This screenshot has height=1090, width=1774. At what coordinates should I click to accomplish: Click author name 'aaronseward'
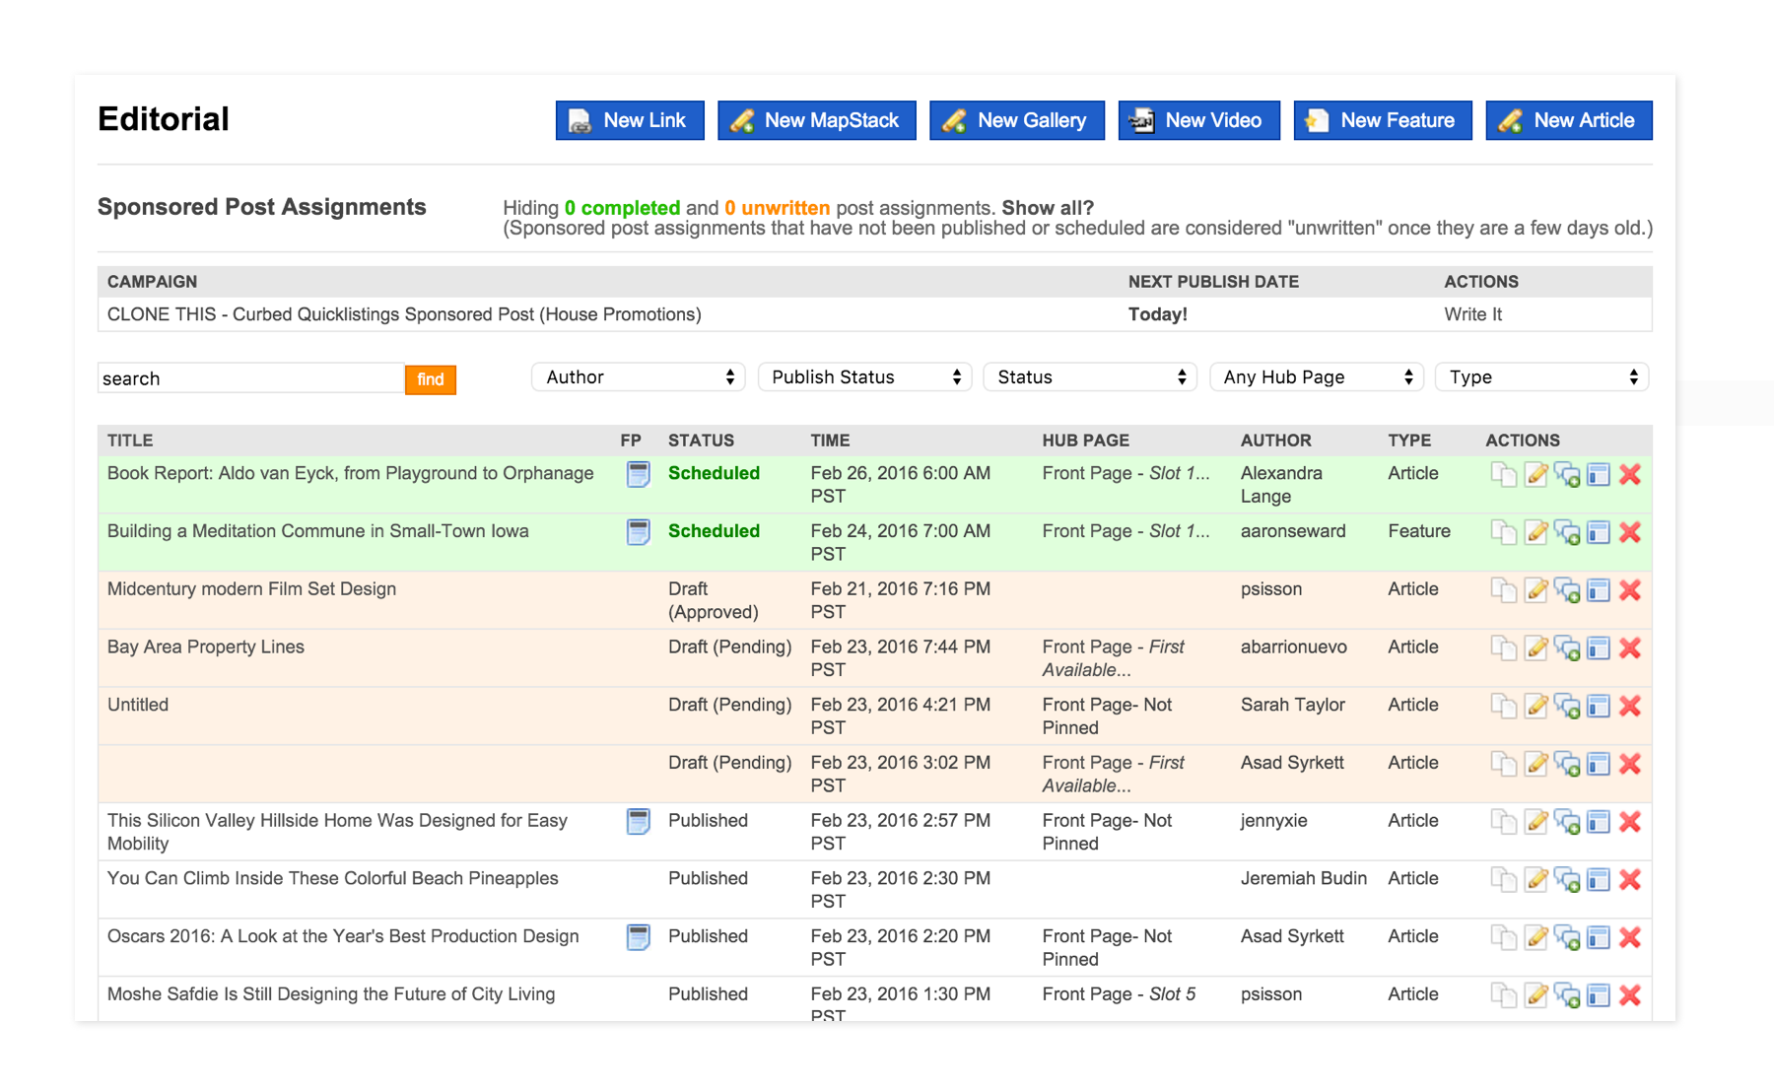[x=1292, y=531]
